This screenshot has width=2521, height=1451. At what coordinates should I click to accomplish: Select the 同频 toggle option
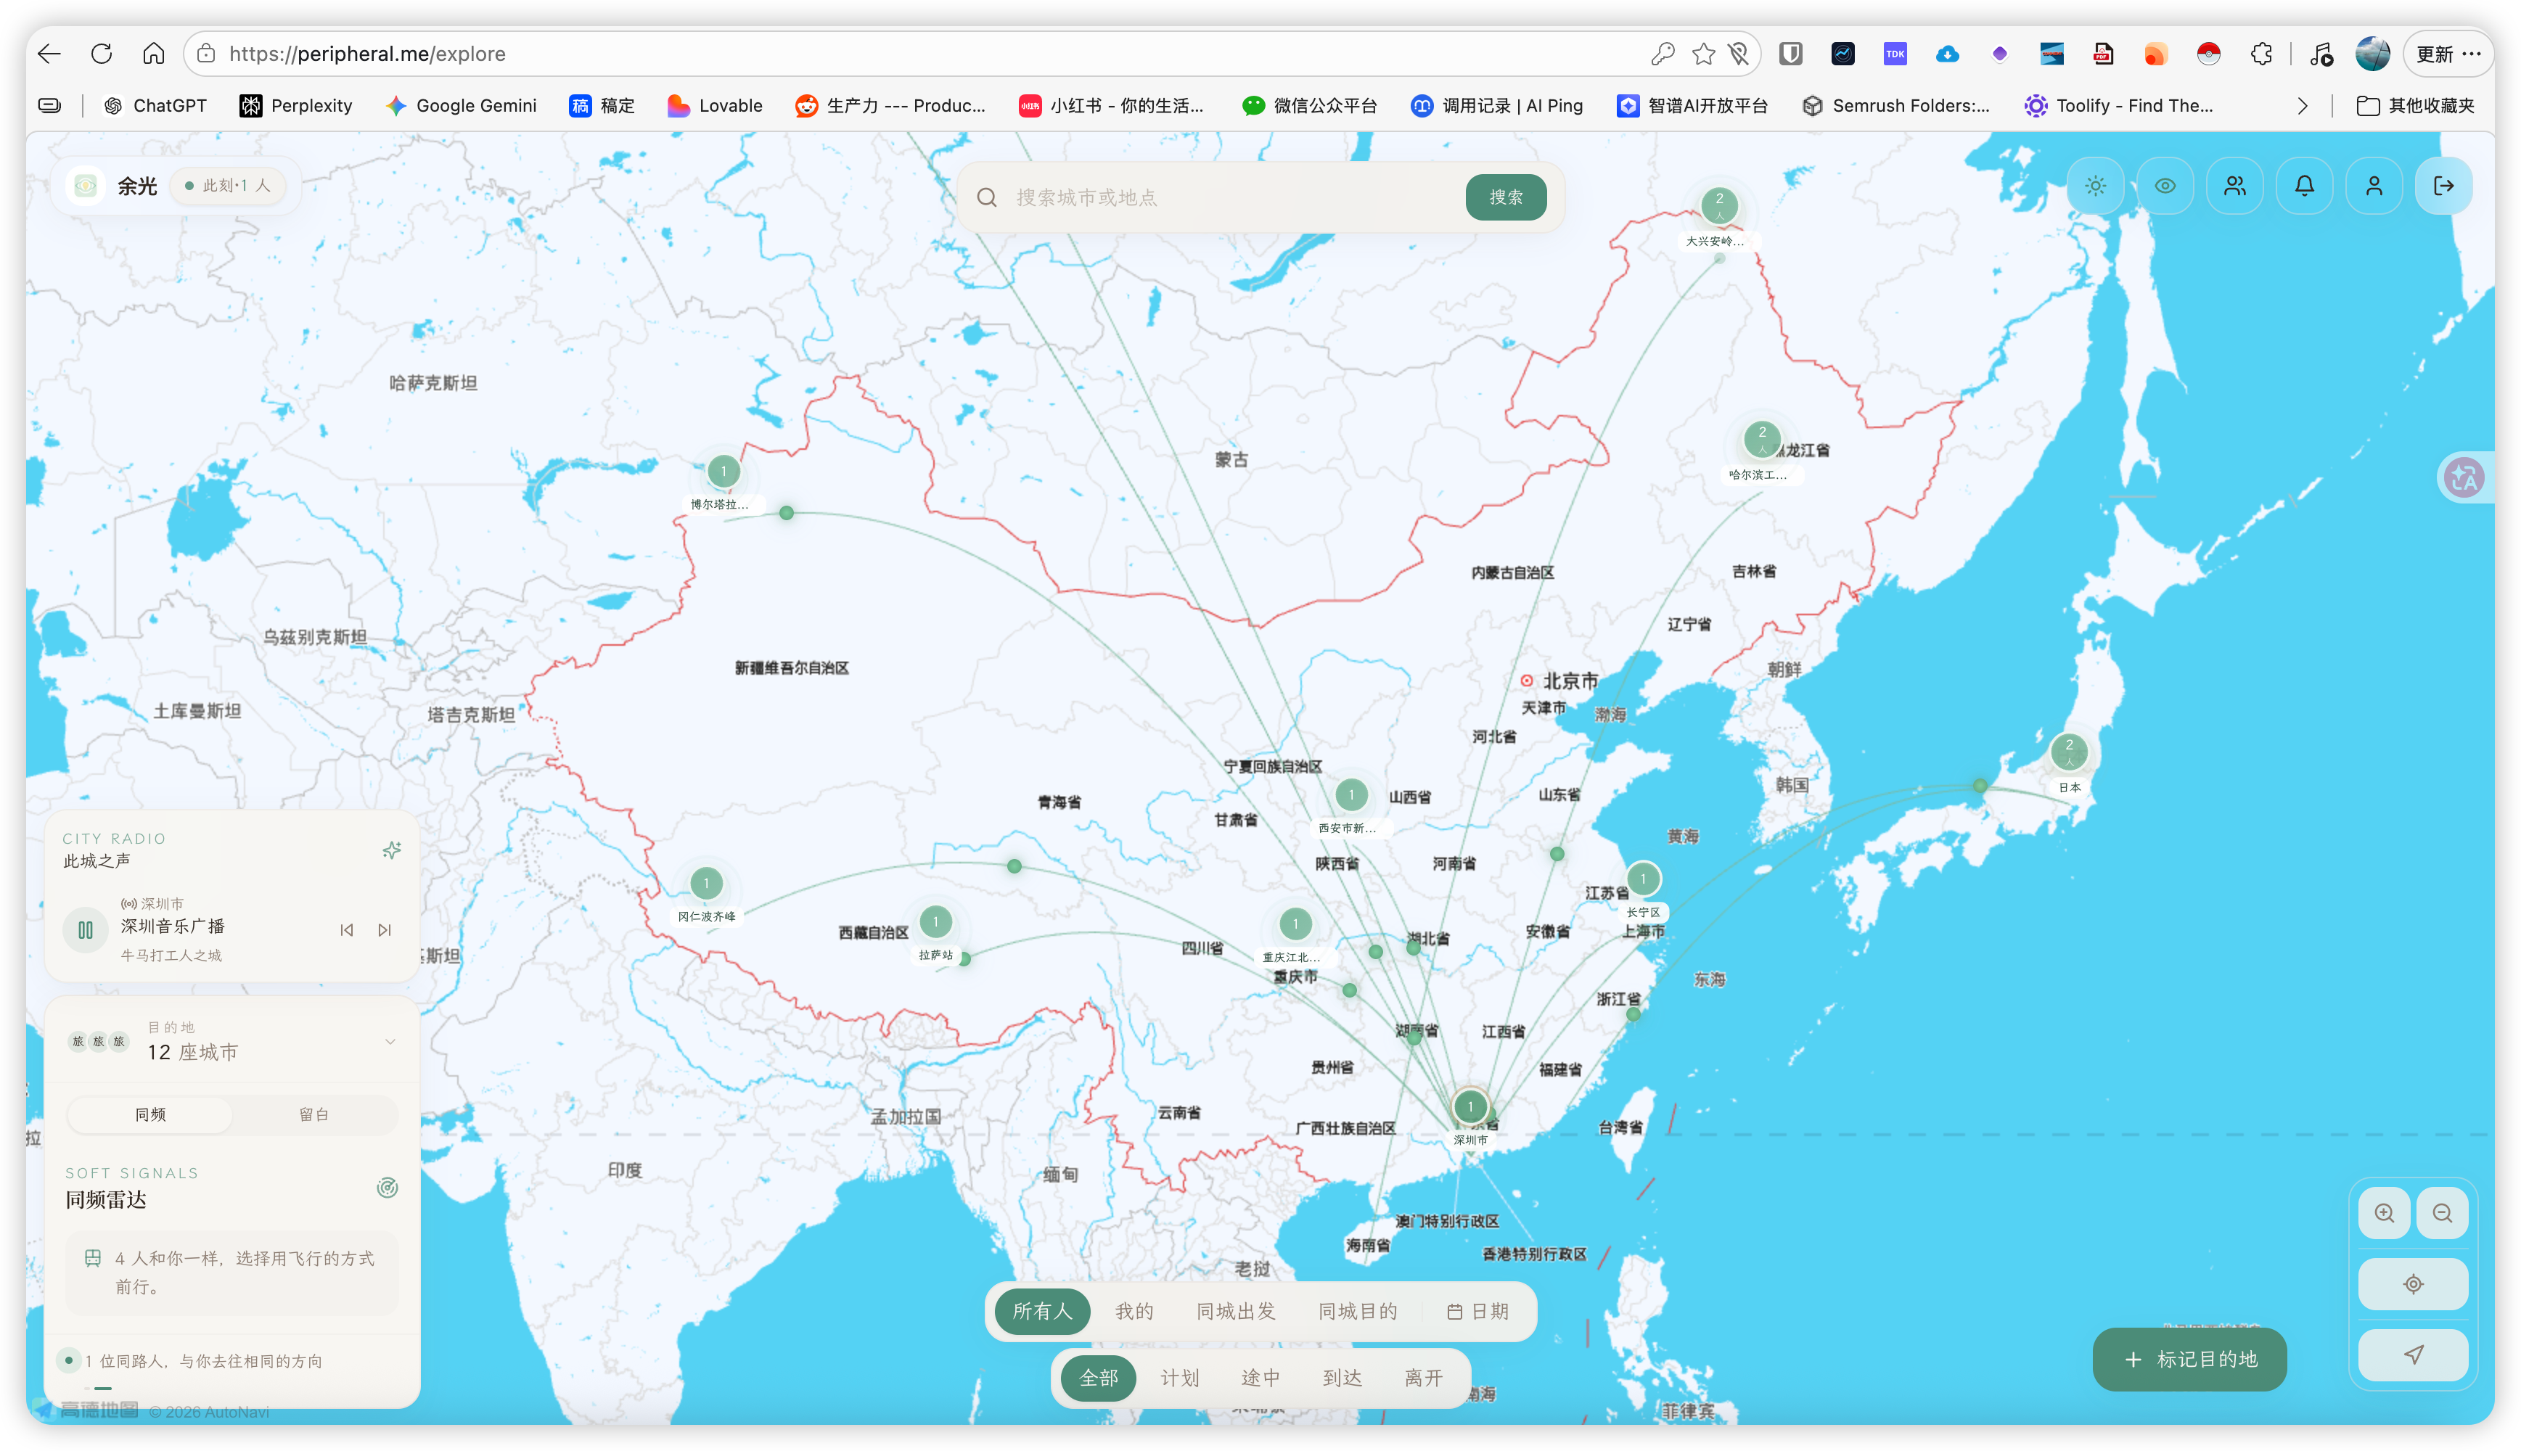[x=150, y=1114]
